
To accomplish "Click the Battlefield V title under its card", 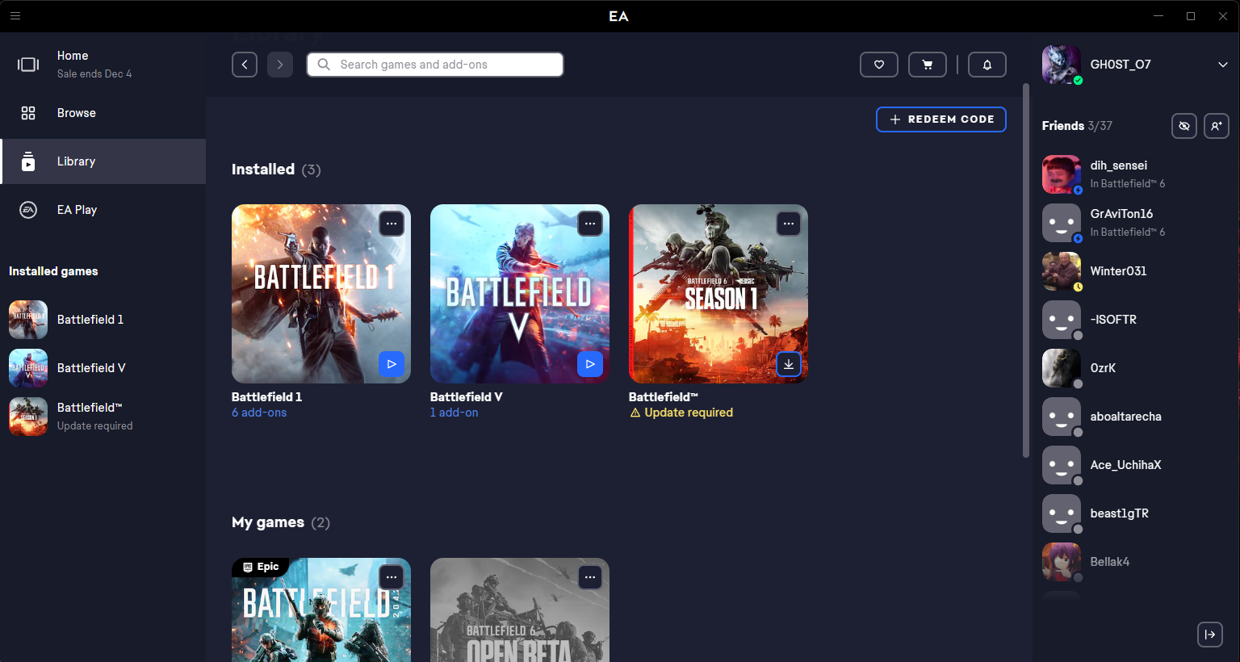I will [x=467, y=397].
